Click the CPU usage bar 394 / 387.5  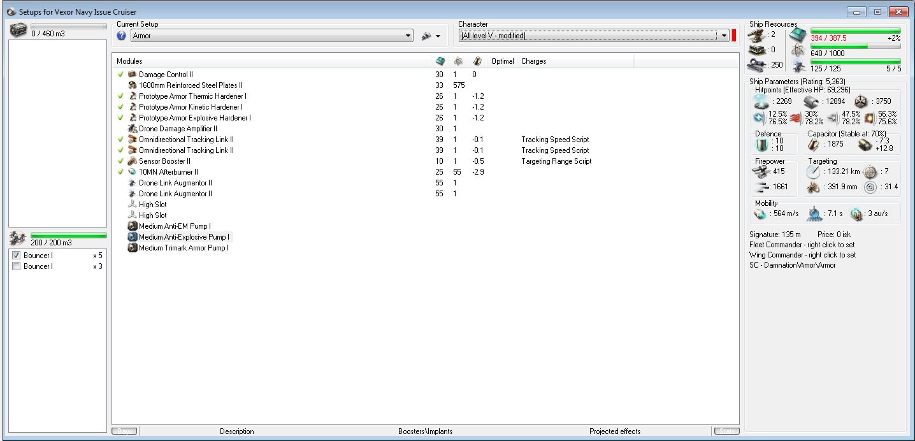[855, 31]
